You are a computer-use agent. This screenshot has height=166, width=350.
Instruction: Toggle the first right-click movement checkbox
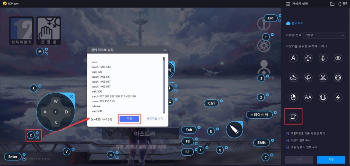(x=287, y=133)
